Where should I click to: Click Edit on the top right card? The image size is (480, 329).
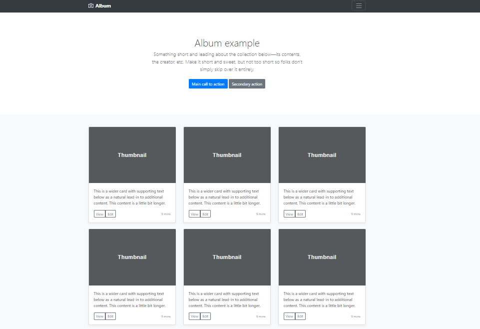300,213
